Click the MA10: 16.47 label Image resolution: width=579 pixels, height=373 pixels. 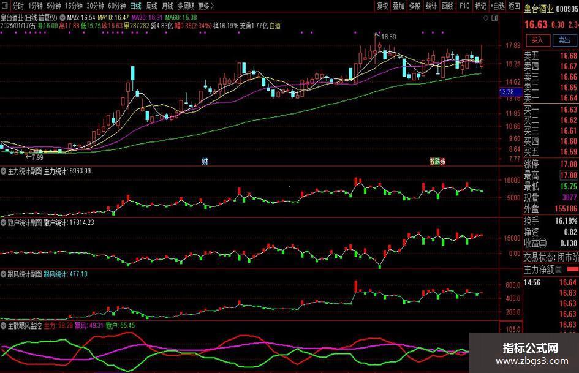click(x=113, y=17)
